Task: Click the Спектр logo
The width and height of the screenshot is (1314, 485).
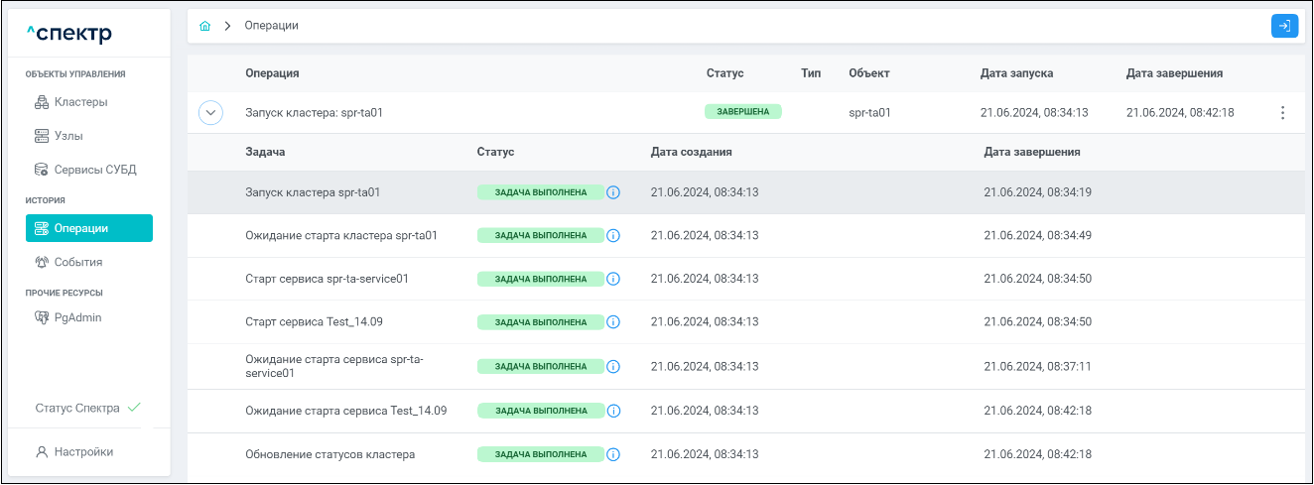Action: (x=69, y=35)
